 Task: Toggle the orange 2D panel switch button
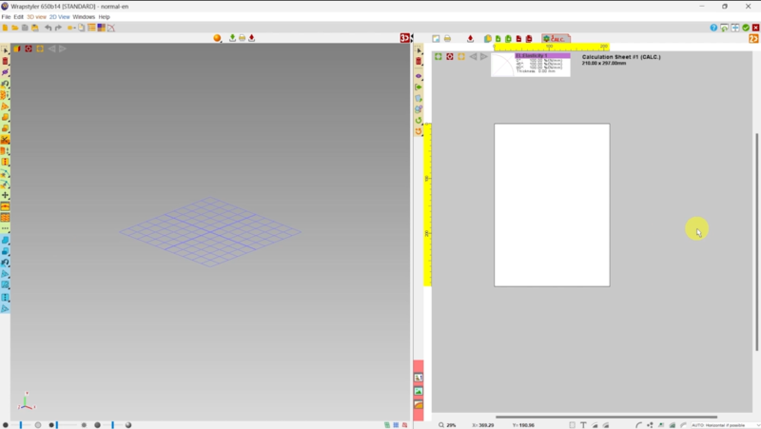point(753,39)
